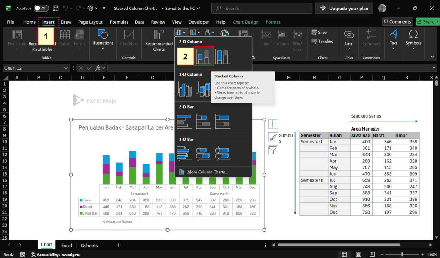Insert a Slicer
440x258 pixels.
pos(320,33)
